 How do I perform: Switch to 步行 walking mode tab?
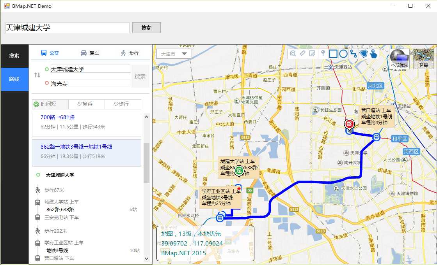[130, 53]
